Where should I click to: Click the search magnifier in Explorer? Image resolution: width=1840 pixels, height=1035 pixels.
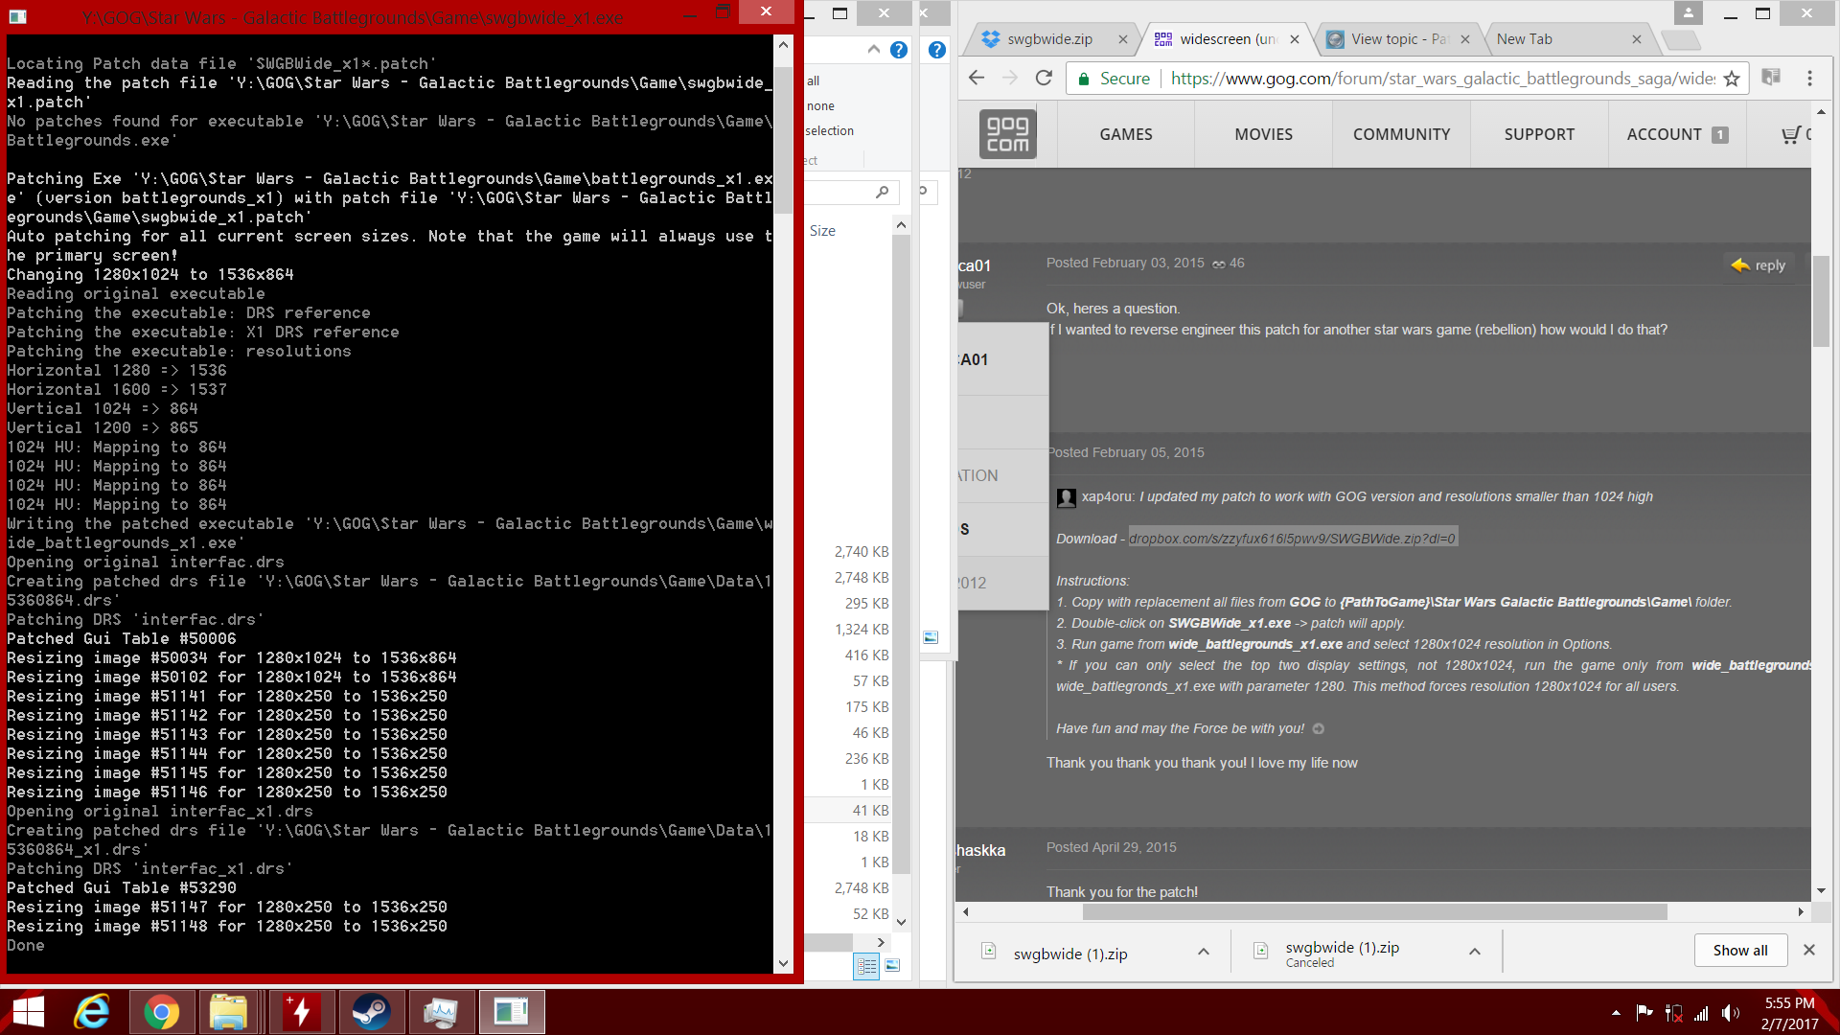[882, 192]
